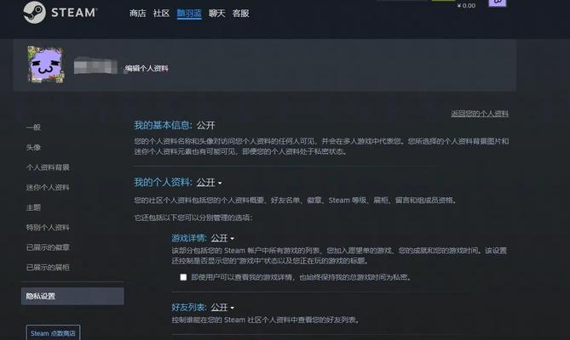Click 编辑个人资料 header text
570x340 pixels.
(x=147, y=69)
